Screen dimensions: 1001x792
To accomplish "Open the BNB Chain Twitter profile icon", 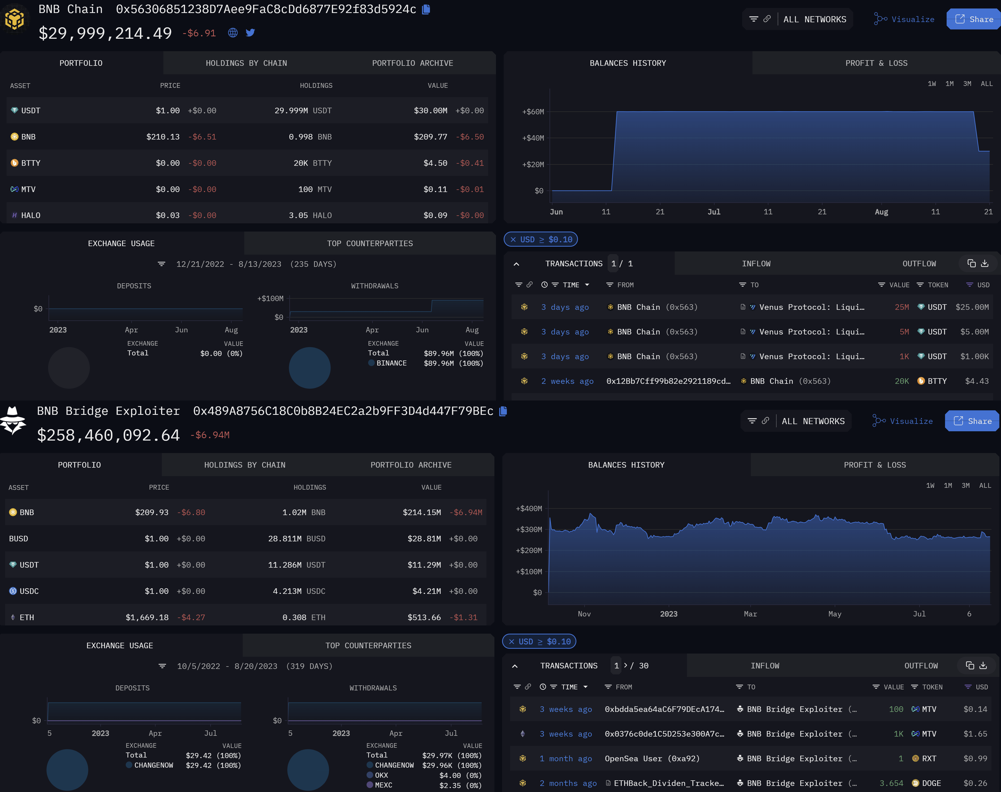I will pos(250,33).
